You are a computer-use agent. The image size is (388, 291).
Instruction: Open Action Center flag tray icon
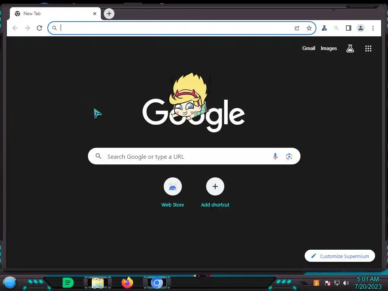pos(328,283)
